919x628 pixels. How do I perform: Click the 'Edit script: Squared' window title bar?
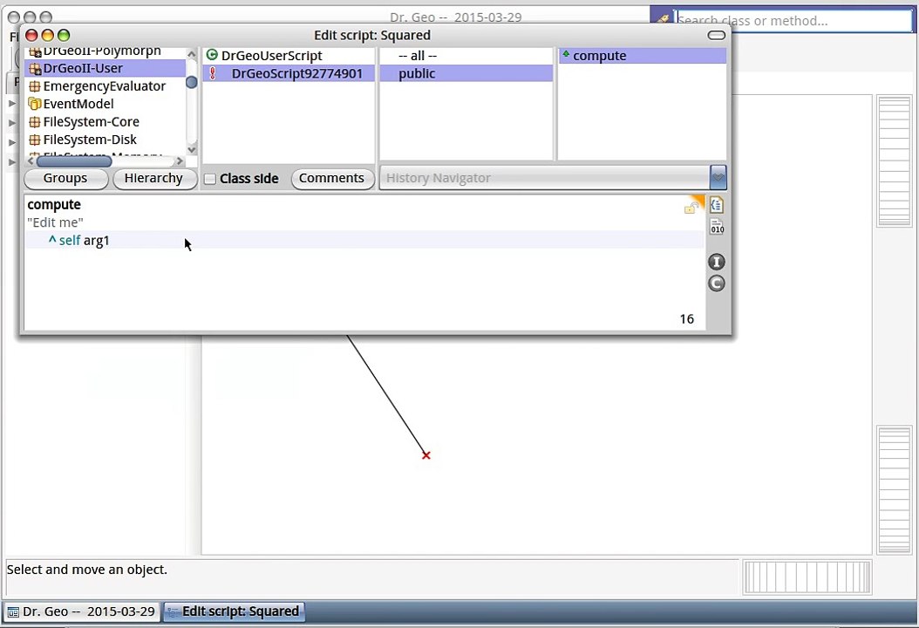point(373,35)
